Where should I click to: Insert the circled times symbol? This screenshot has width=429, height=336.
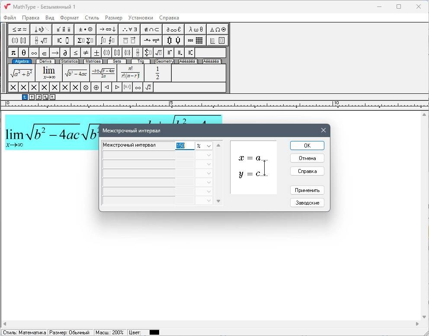pos(86,87)
